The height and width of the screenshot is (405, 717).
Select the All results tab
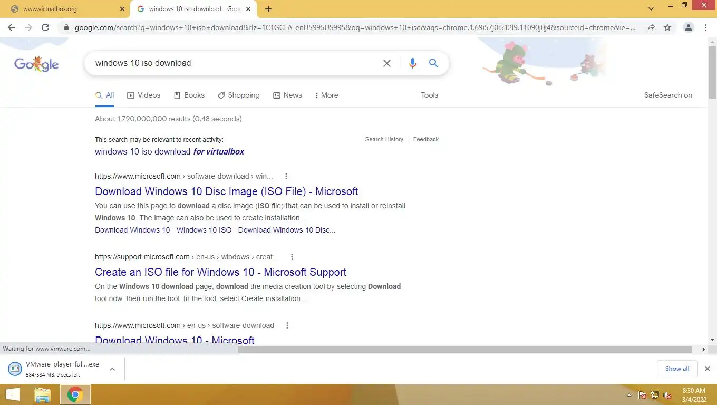[104, 95]
